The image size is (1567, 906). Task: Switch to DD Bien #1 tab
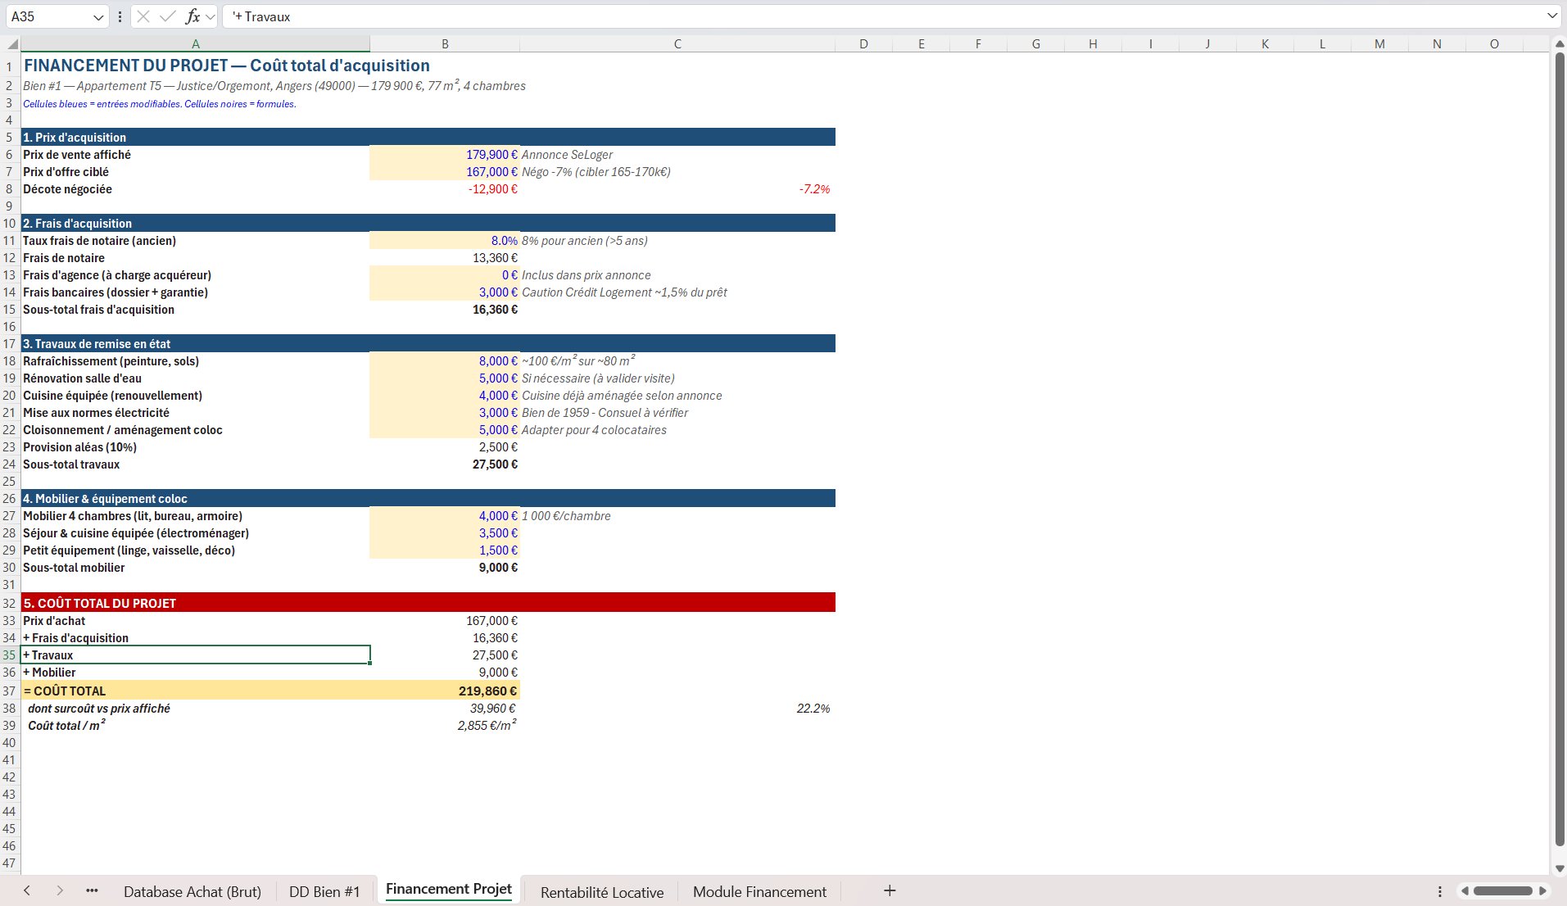pyautogui.click(x=324, y=891)
